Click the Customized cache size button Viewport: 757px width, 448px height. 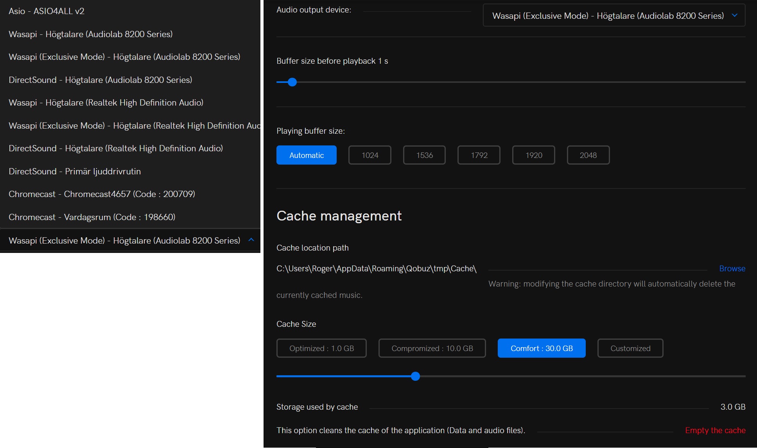[630, 348]
